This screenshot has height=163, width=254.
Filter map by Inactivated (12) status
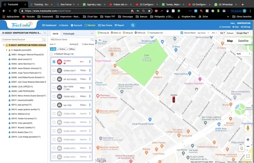pos(155,33)
